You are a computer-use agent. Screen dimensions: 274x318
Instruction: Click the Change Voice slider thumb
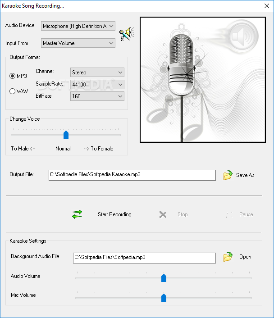pyautogui.click(x=66, y=135)
